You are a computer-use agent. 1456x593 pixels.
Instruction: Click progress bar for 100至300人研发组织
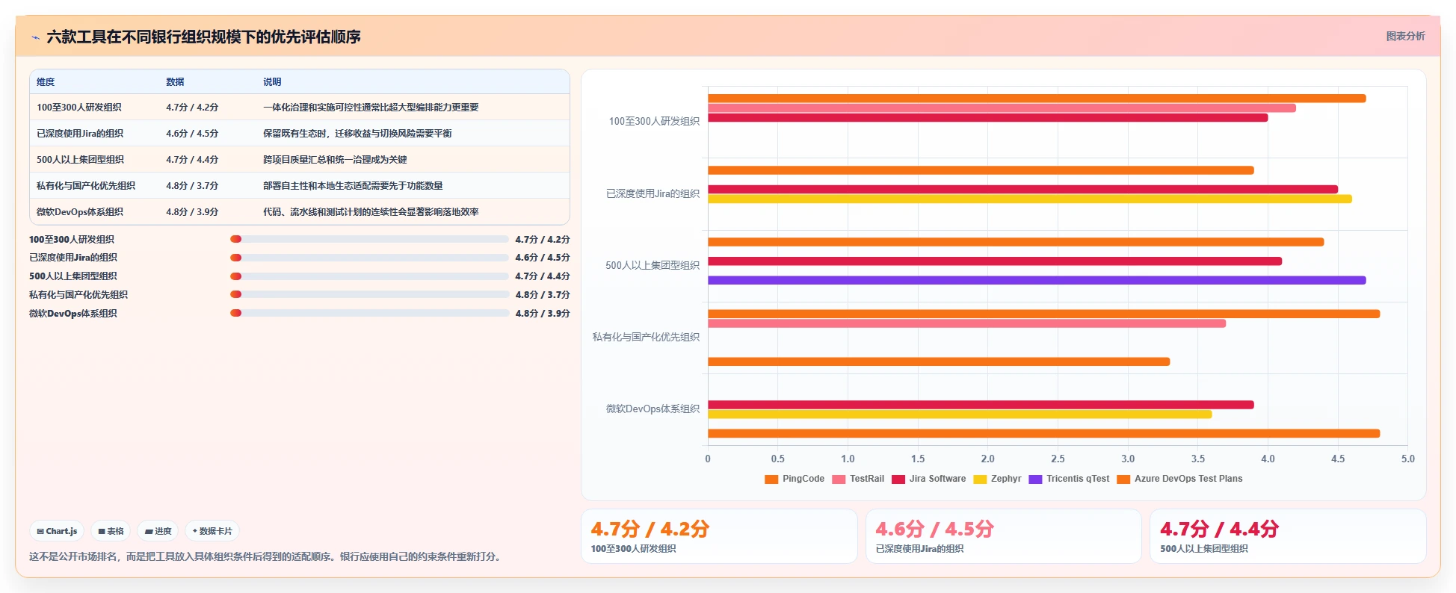click(x=370, y=239)
